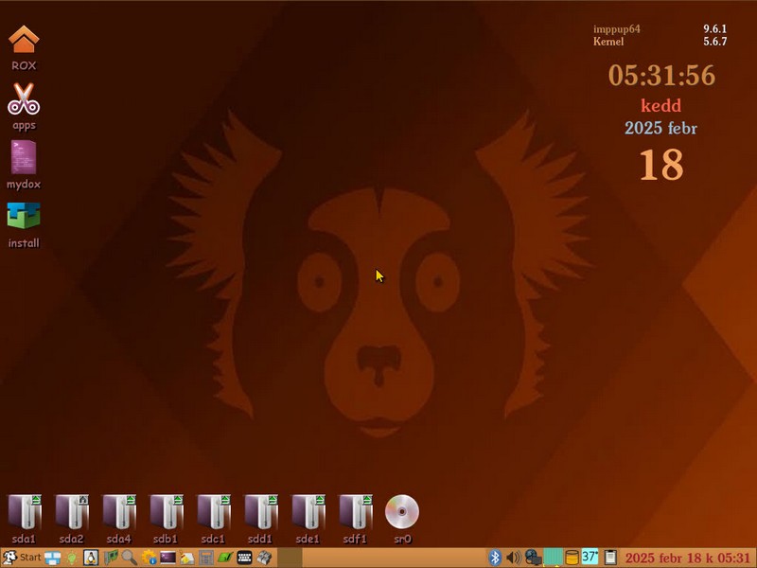Viewport: 757px width, 568px height.
Task: Open the apps scissors icon
Action: tap(23, 99)
